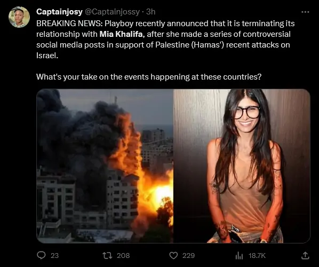Click the 208 retweets count
This screenshot has width=319, height=267.
tap(123, 255)
